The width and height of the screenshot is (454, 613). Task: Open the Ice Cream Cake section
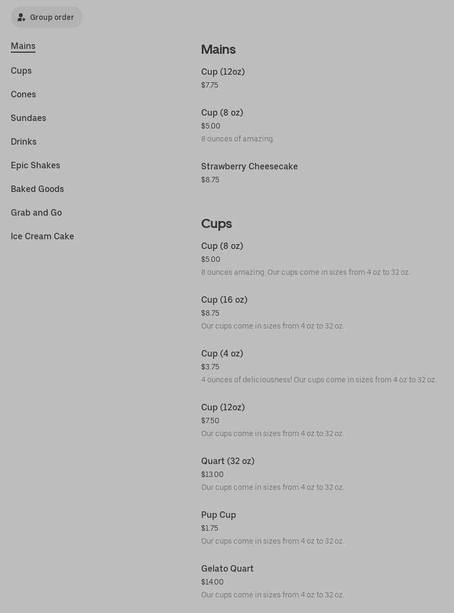42,237
